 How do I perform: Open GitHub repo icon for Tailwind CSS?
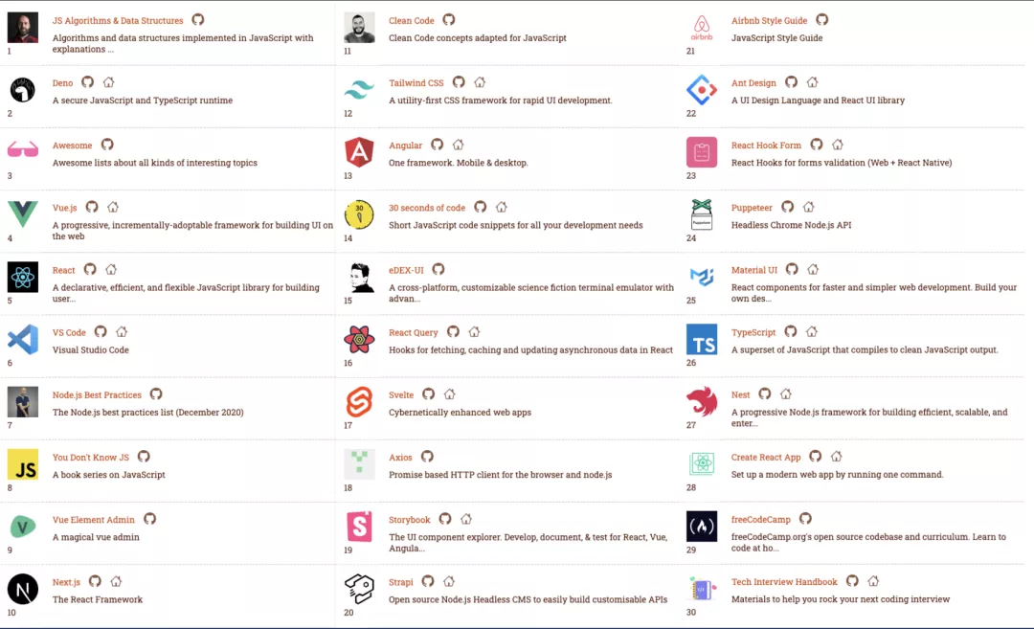tap(459, 82)
